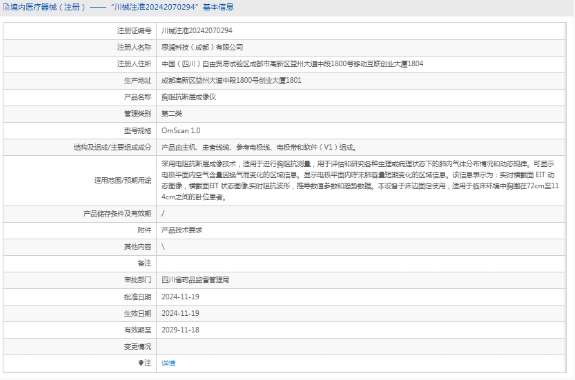Click the empty 备注 value cell

(x=363, y=263)
